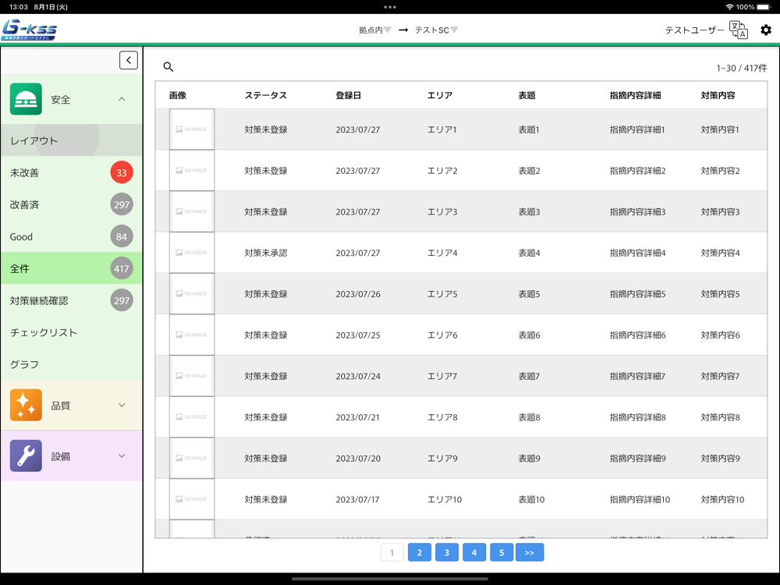Click the テストユーザー username
This screenshot has height=585, width=780.
coord(694,30)
